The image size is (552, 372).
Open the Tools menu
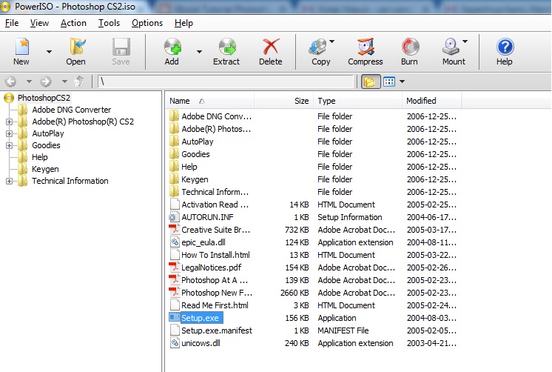(109, 23)
